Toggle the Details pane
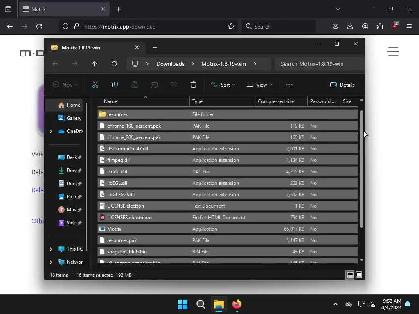This screenshot has height=314, width=419. [x=342, y=85]
